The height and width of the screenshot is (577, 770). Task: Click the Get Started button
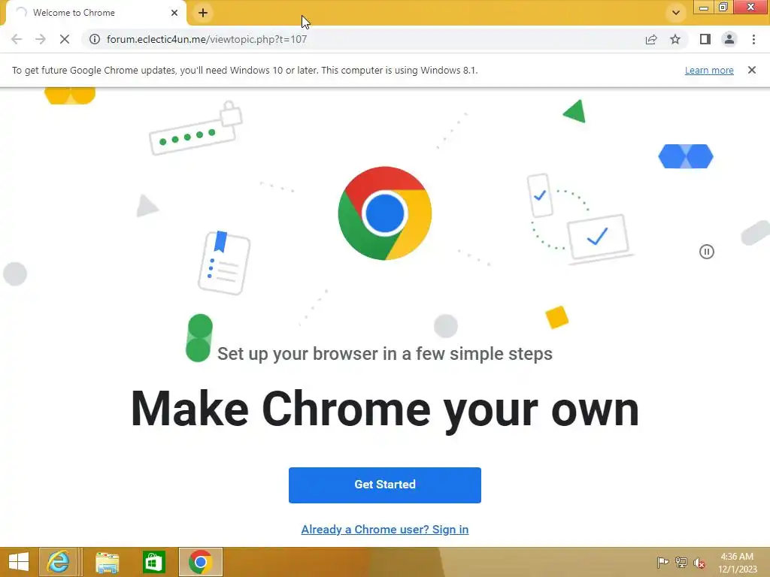(x=385, y=485)
